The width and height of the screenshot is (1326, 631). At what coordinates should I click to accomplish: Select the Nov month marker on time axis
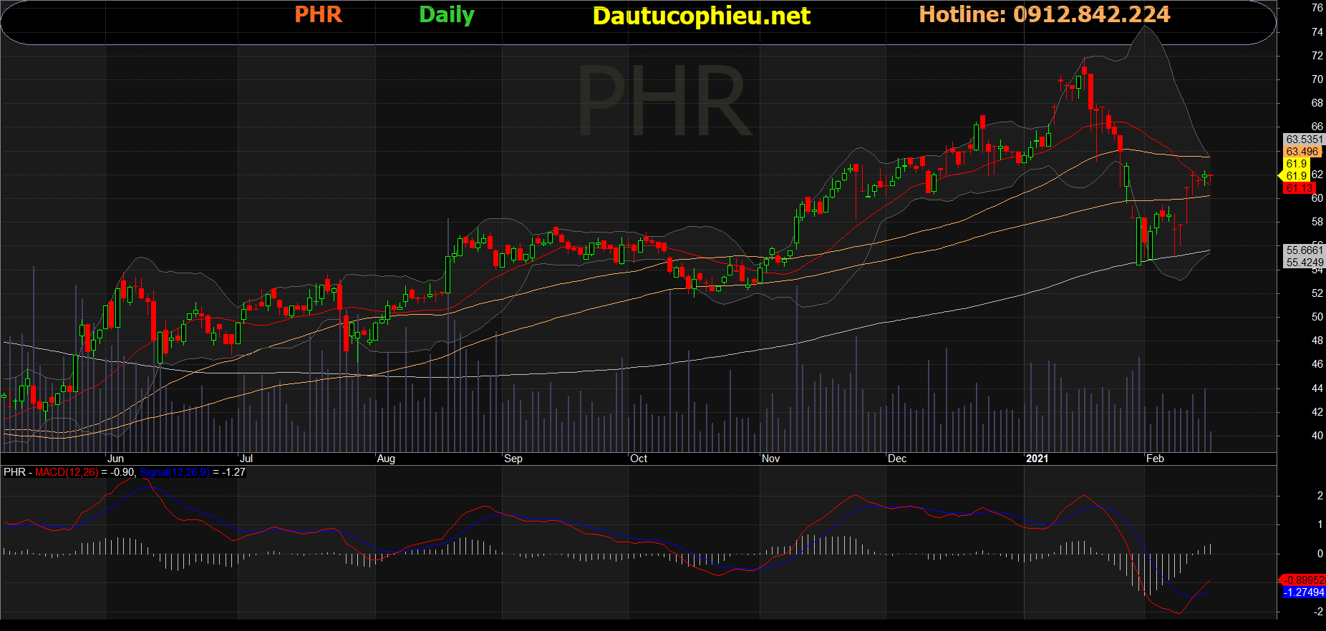click(x=770, y=459)
